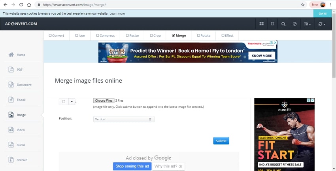Switch to the Resize tab
This screenshot has width=336, height=171.
[x=132, y=36]
